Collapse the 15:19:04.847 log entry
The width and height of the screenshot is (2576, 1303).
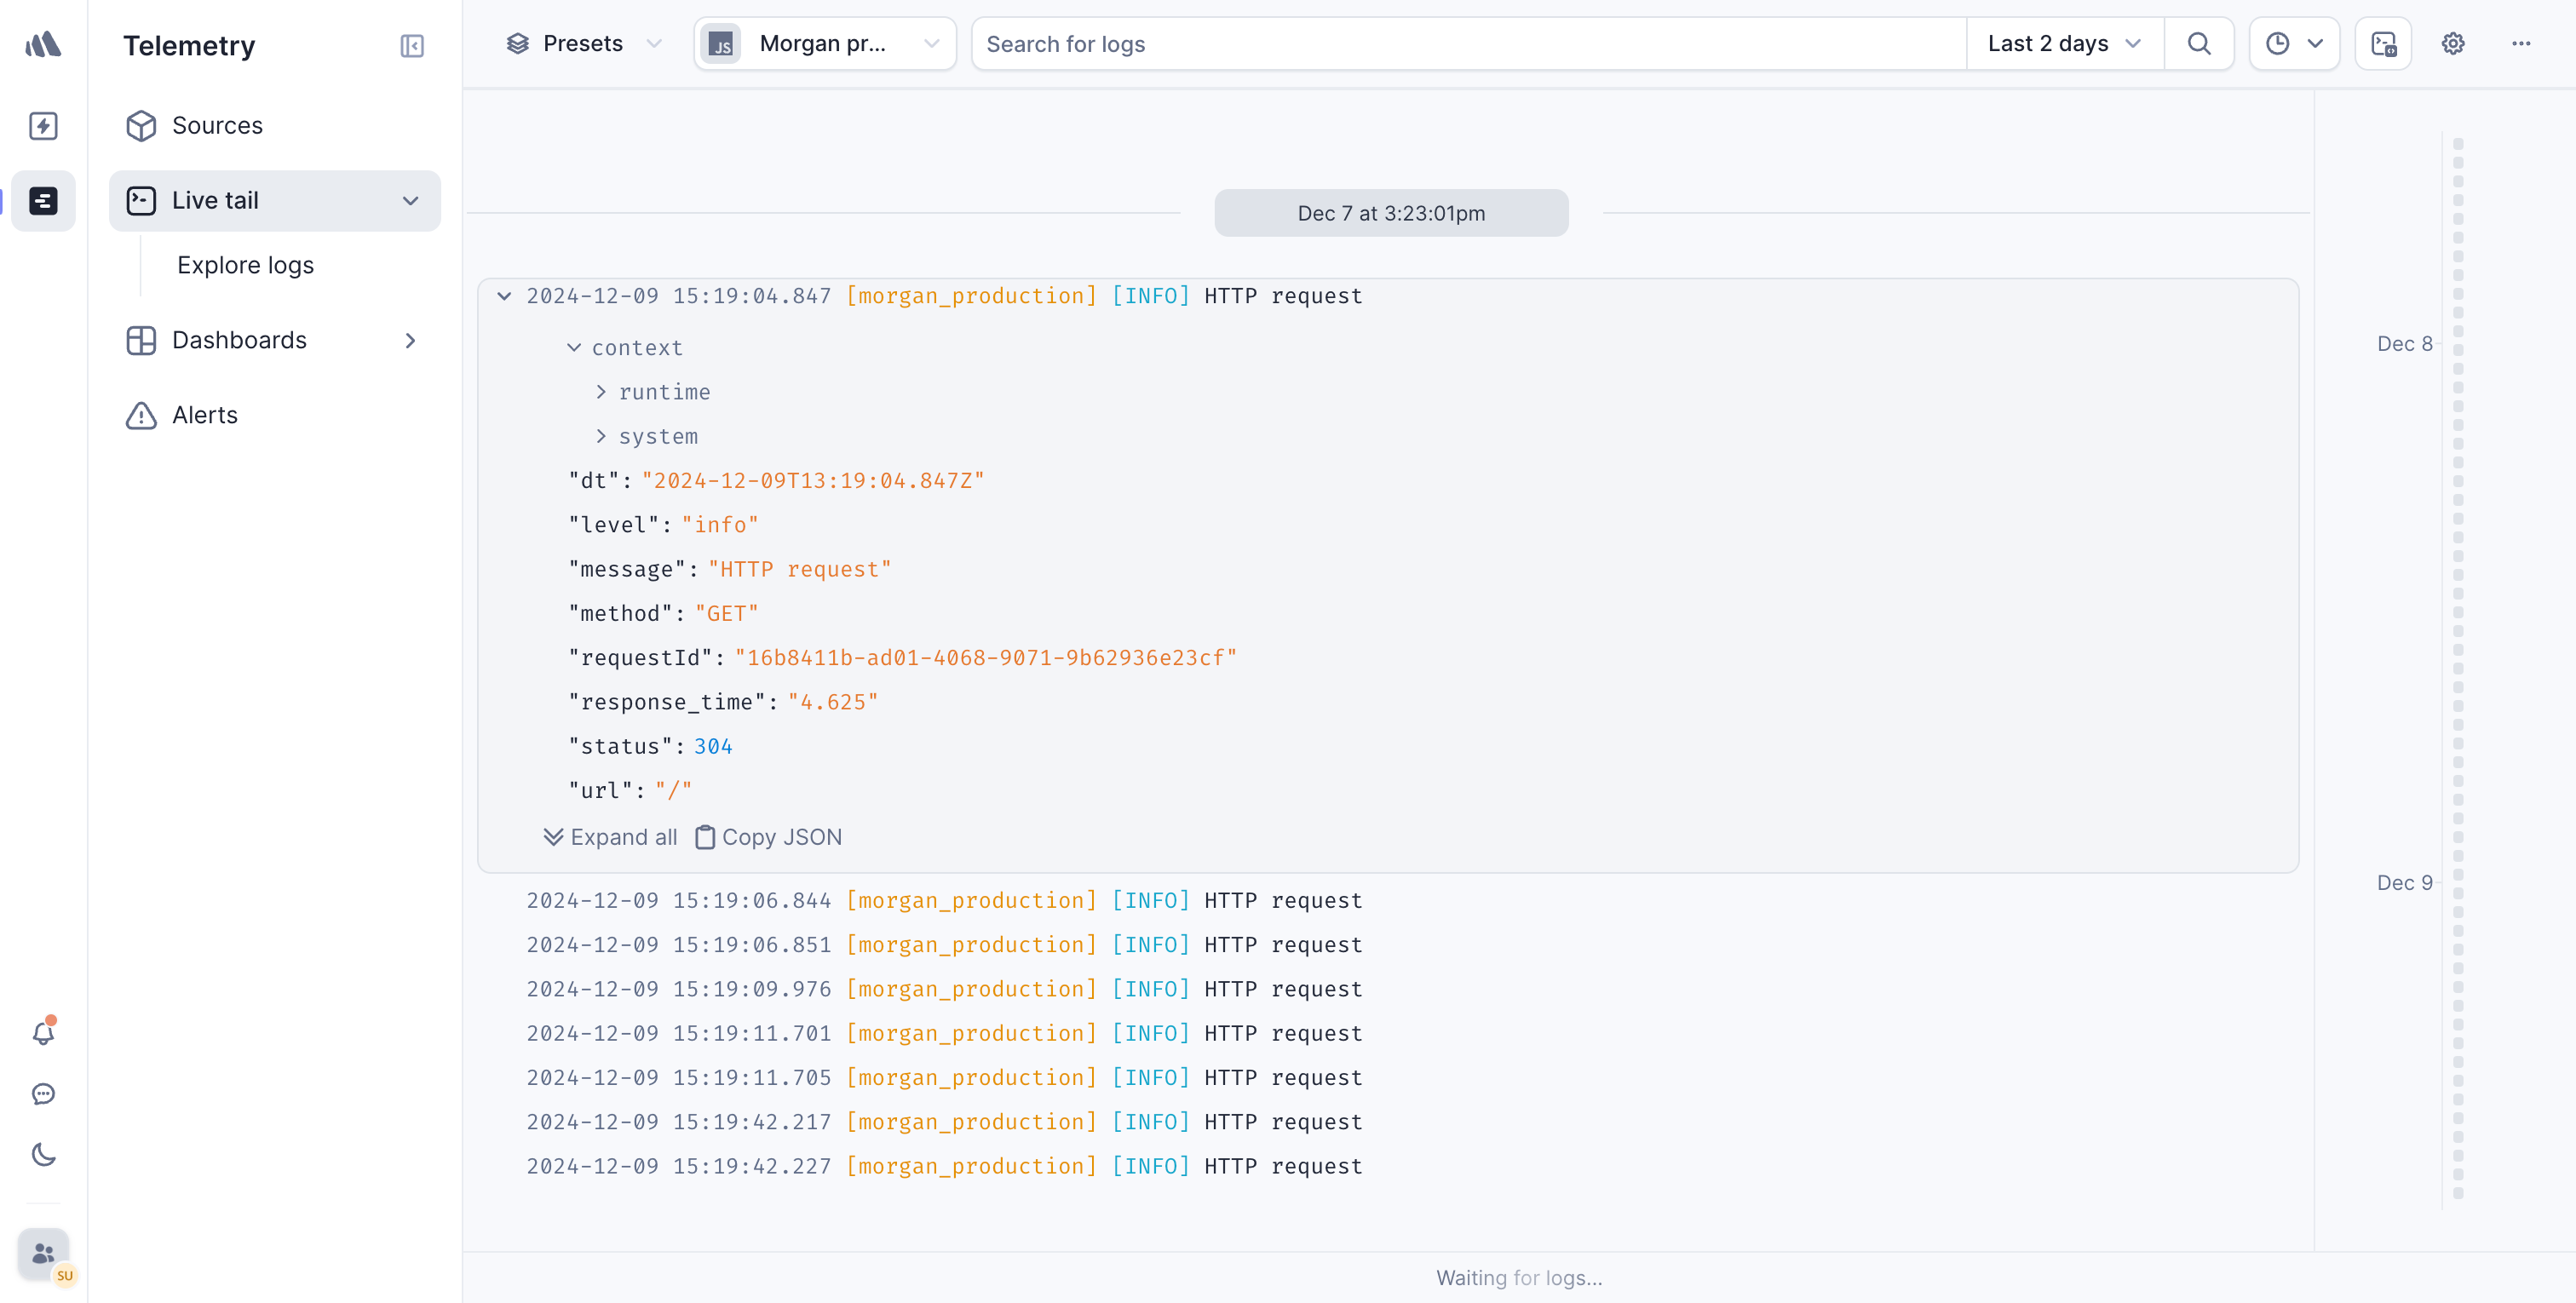click(x=504, y=296)
